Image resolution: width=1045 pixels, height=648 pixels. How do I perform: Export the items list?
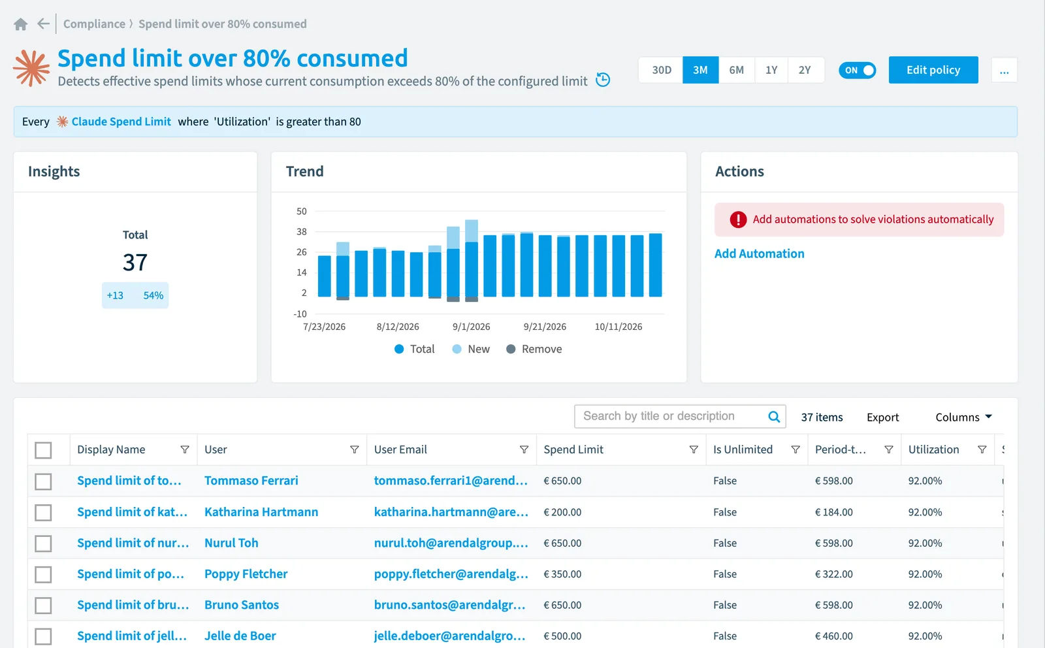click(x=882, y=417)
